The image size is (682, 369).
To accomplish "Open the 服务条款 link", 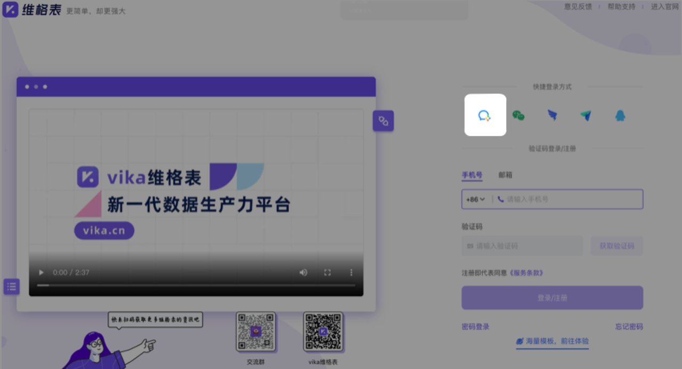I will point(526,273).
